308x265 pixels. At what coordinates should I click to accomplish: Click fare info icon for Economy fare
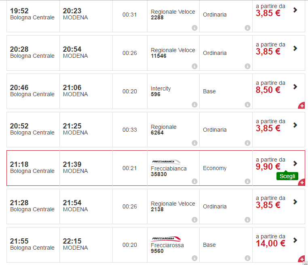pos(247,181)
